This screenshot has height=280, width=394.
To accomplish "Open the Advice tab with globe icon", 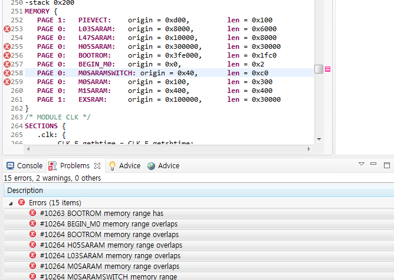I will pyautogui.click(x=163, y=166).
